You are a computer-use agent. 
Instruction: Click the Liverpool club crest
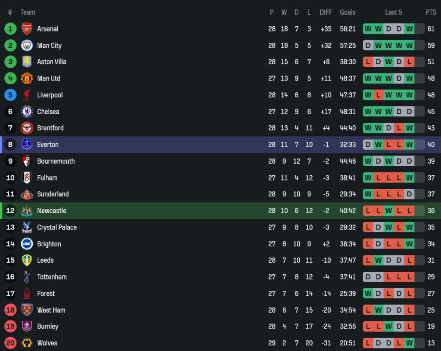point(27,95)
